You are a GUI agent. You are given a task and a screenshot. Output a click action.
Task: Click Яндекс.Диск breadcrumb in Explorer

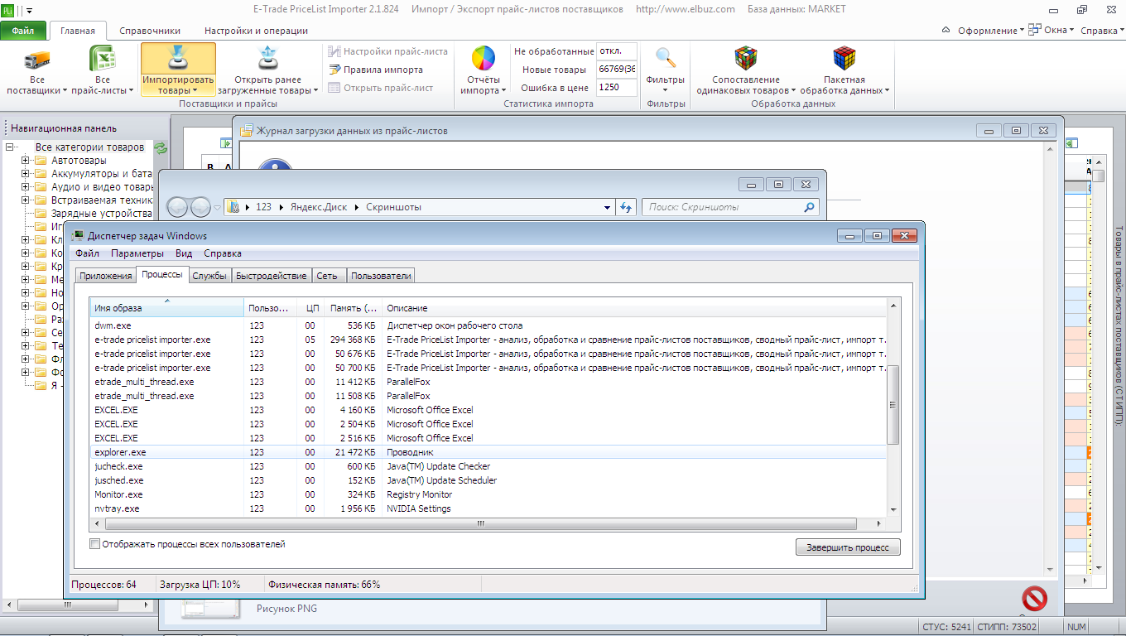tap(318, 207)
